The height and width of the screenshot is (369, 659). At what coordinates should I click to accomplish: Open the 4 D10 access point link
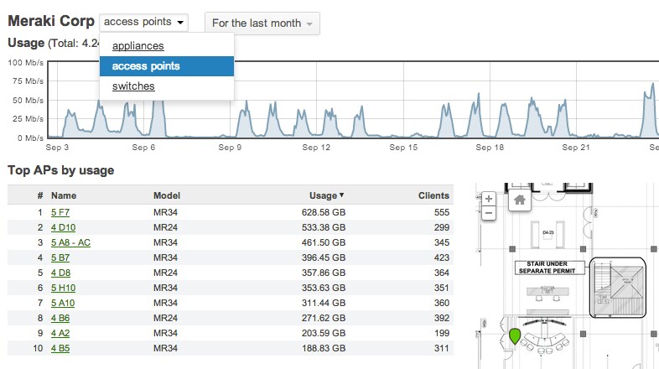coord(63,227)
